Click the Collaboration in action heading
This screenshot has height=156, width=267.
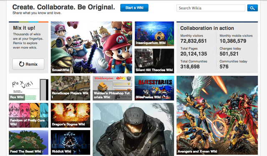[207, 28]
